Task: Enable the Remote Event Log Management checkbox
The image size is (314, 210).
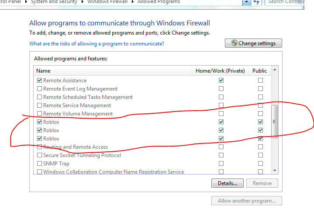Action: [40, 89]
